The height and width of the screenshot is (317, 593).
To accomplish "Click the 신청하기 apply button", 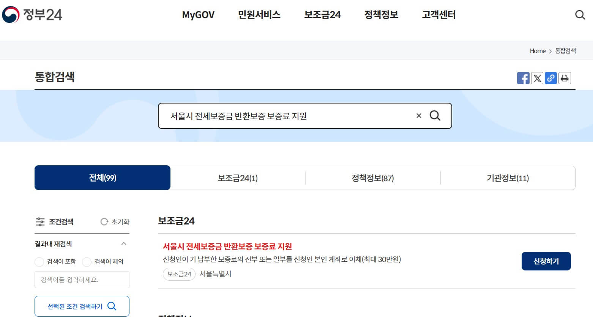I will 546,261.
